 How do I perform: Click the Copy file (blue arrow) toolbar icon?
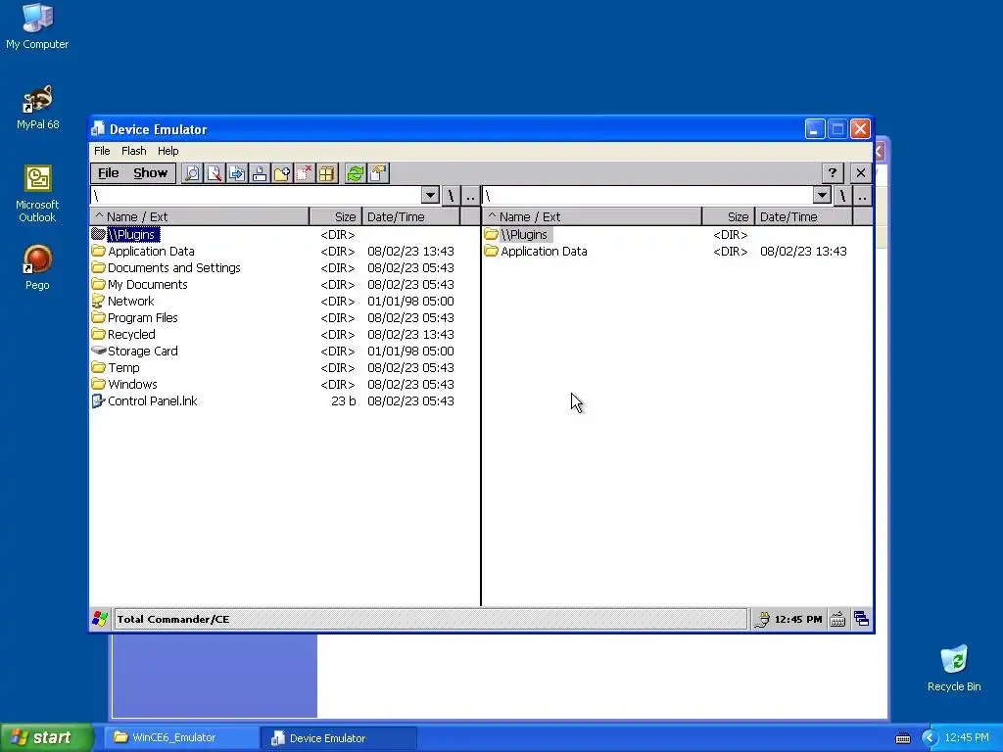click(x=237, y=173)
